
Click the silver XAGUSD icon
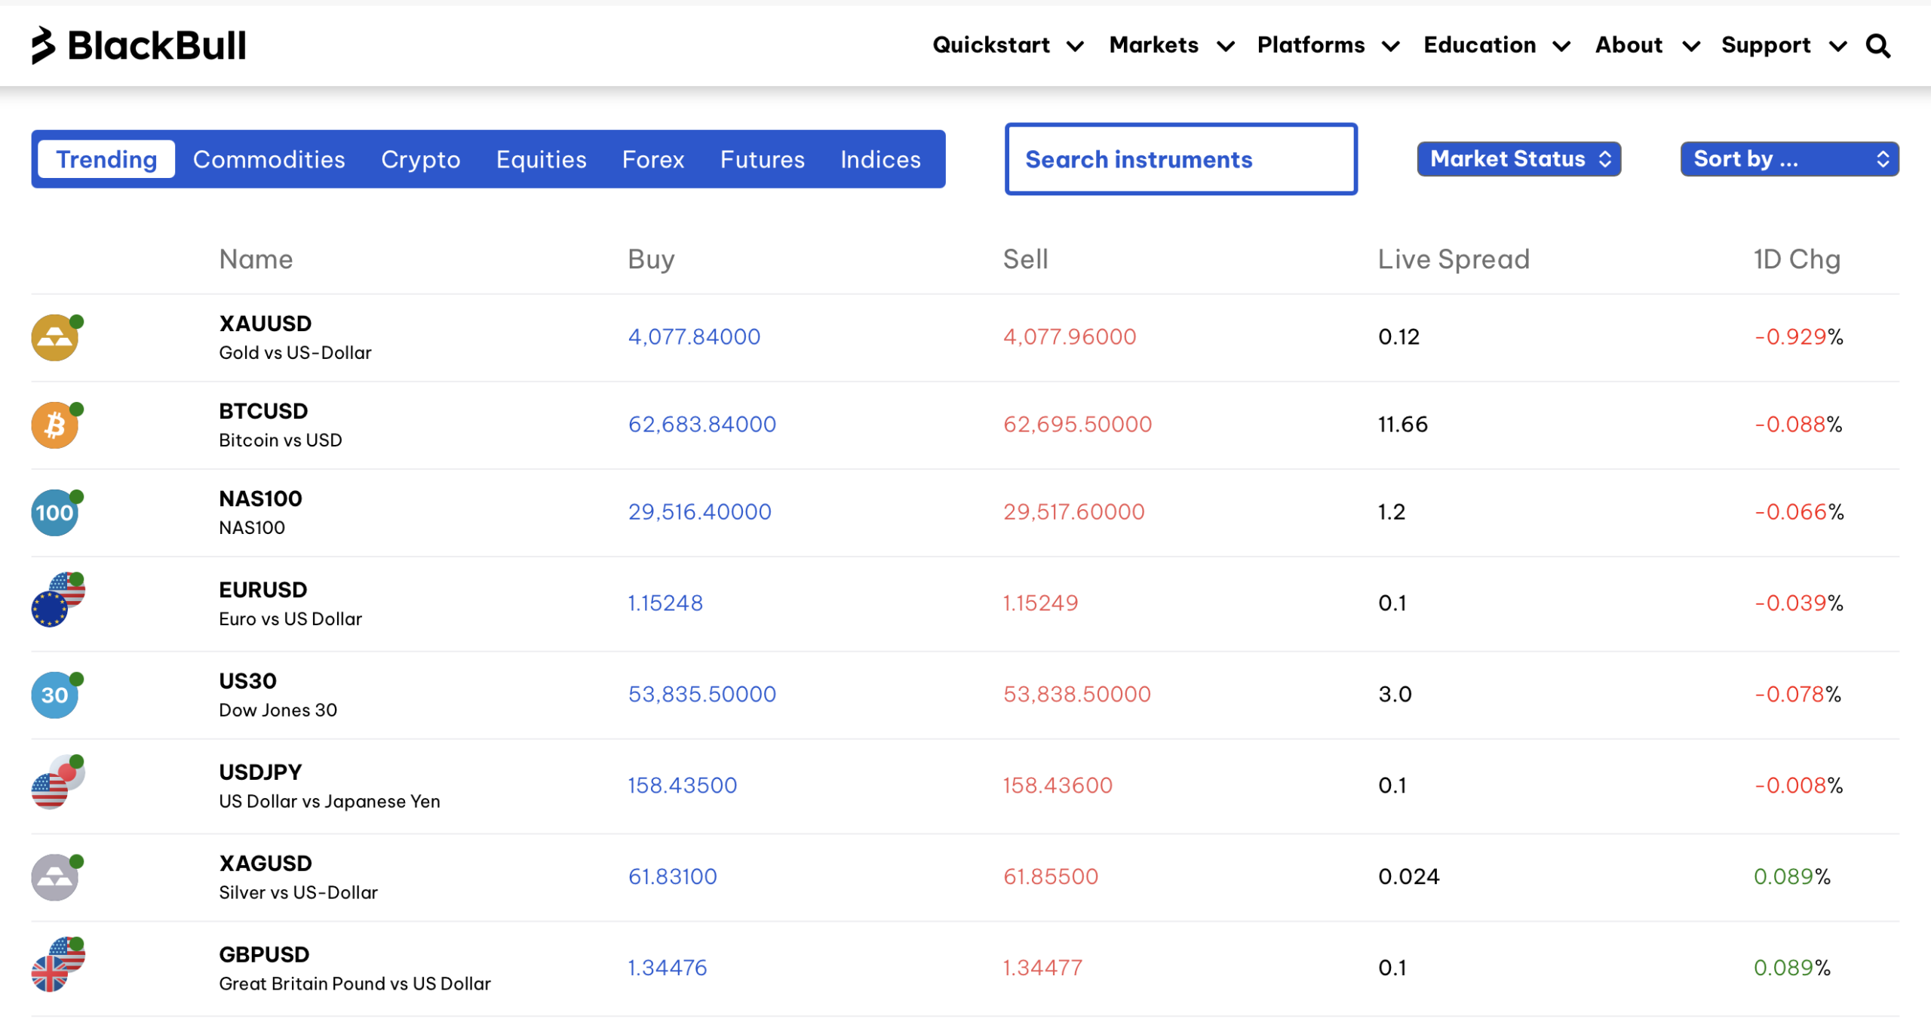pyautogui.click(x=56, y=877)
